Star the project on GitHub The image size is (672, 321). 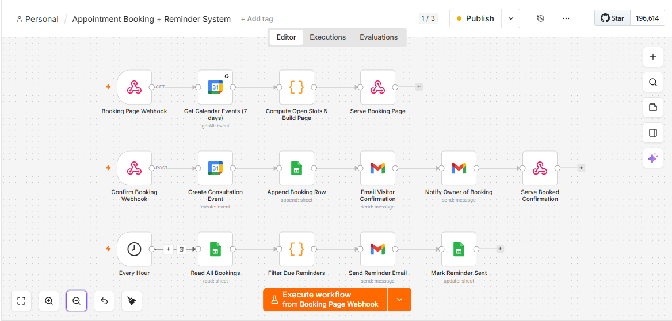[612, 18]
